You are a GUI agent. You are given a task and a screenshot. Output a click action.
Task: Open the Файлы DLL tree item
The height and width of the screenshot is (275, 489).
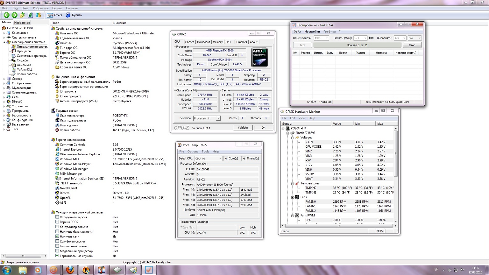tap(24, 69)
